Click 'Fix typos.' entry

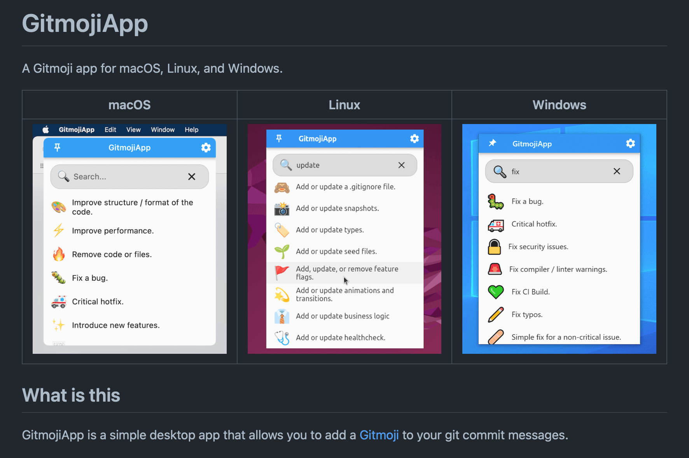click(527, 315)
